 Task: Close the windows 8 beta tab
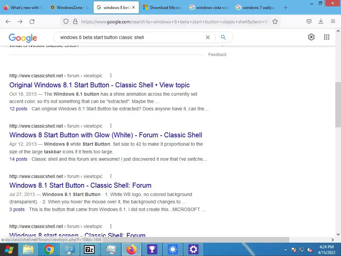pyautogui.click(x=134, y=7)
